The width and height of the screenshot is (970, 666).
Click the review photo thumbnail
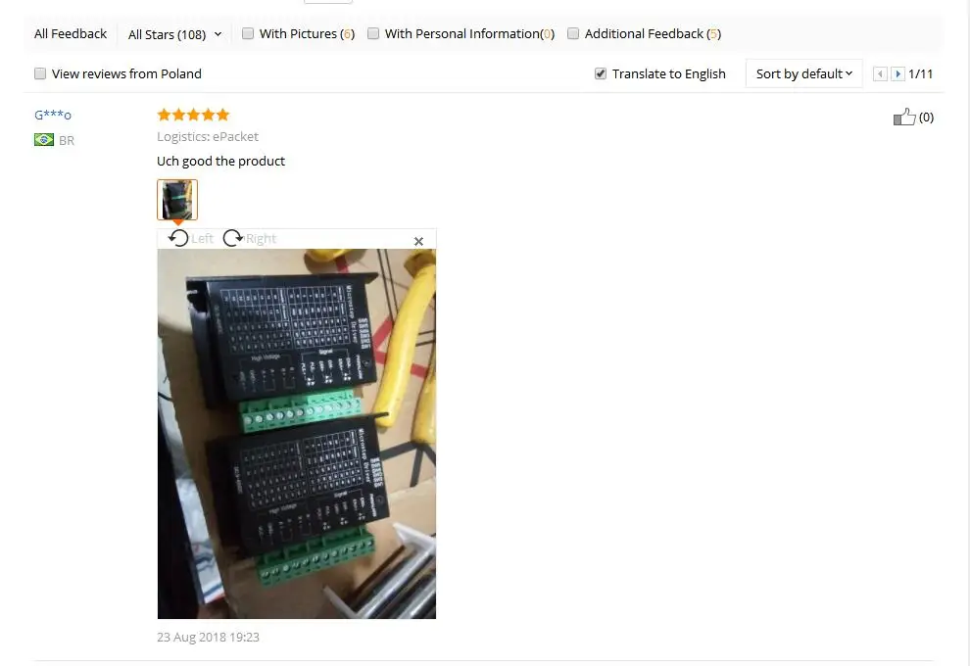tap(177, 200)
